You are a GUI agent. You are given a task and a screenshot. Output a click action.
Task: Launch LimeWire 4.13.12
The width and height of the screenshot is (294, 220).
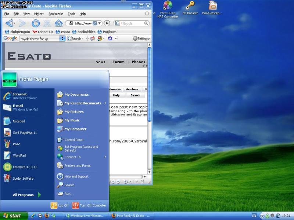click(x=20, y=167)
